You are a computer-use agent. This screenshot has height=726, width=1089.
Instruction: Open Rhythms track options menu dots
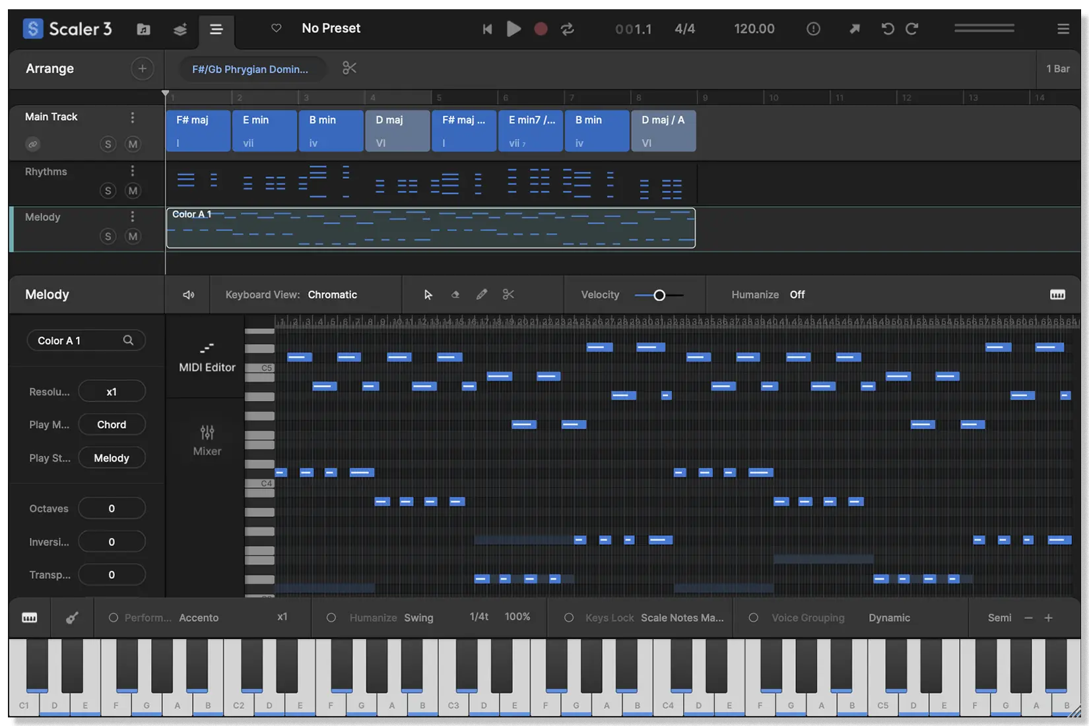133,171
